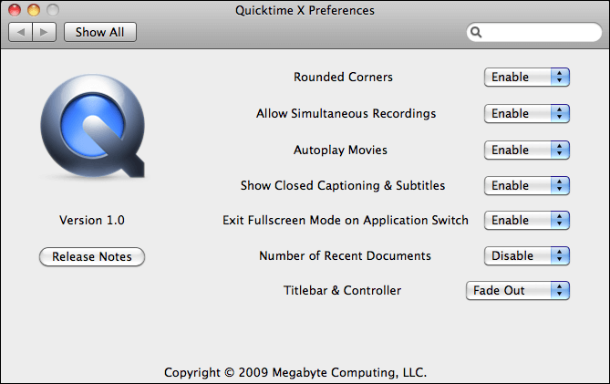Focus the preferences search field
Viewport: 610px width, 384px height.
(534, 32)
